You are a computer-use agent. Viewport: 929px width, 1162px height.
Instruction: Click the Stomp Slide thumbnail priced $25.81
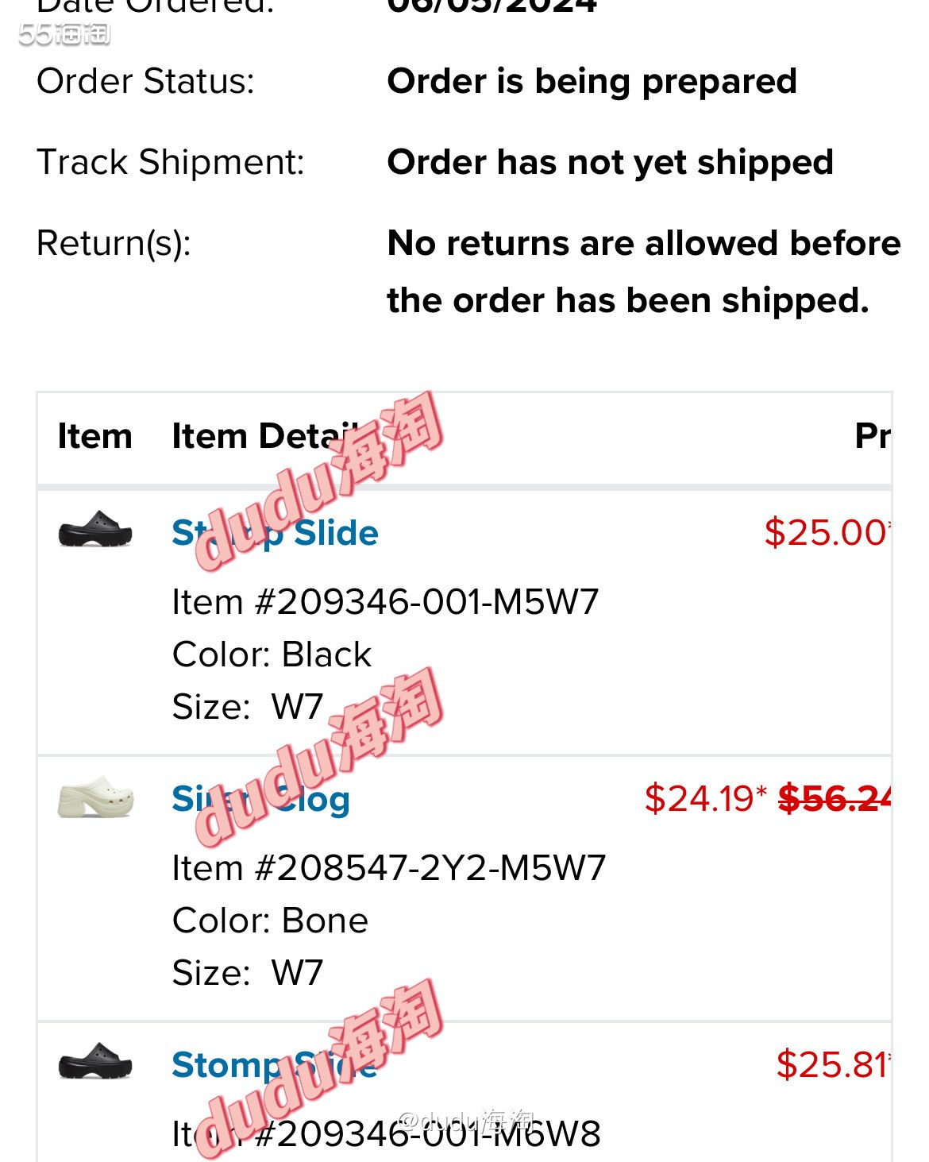click(95, 1061)
